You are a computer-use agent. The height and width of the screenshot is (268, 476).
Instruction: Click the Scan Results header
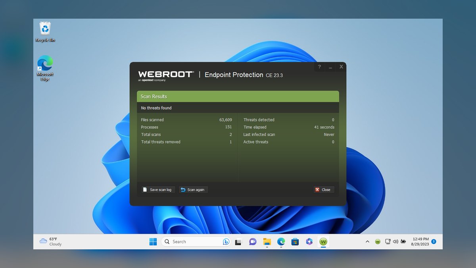pyautogui.click(x=238, y=96)
